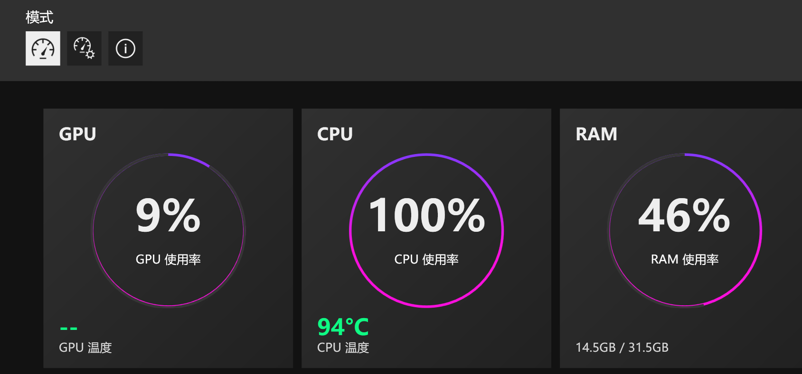Click the circled info mode icon
Screen dimensions: 802x374
tap(125, 48)
